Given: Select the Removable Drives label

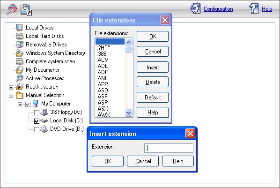Looking at the screenshot, I should click(46, 45).
